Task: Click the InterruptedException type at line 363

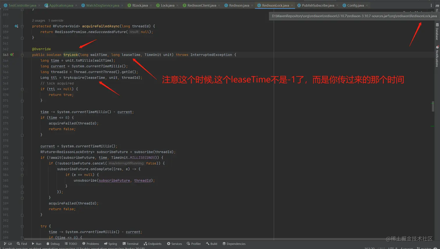Action: [211, 55]
